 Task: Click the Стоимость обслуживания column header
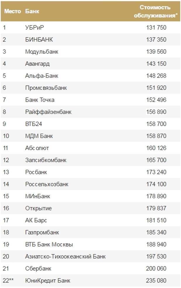[156, 11]
